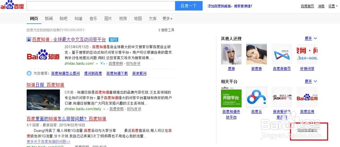Click the 官网 badge next to the title
The image size is (340, 147).
(114, 40)
